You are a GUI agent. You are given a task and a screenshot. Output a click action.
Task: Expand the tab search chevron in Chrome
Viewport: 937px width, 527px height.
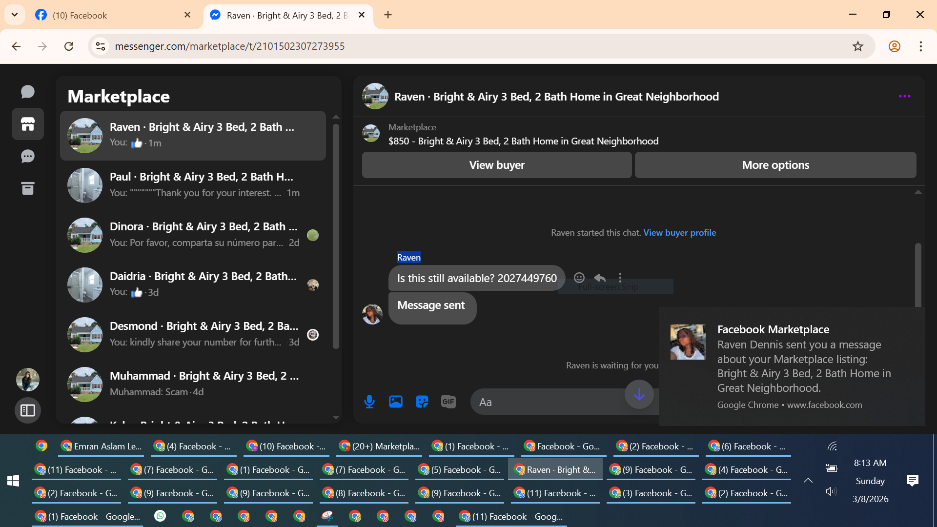(15, 15)
